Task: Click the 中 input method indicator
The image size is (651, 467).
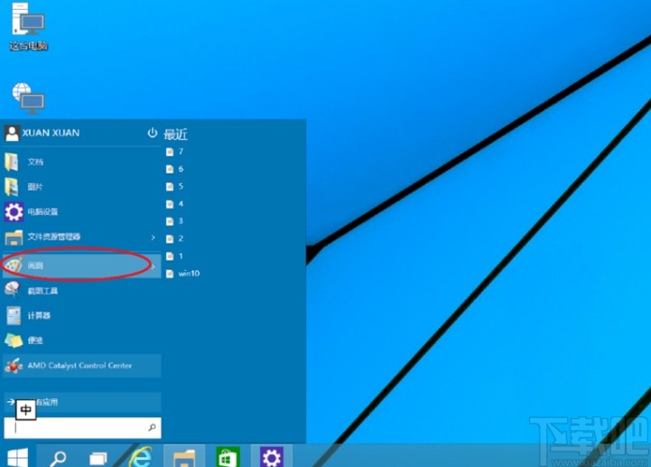Action: (x=26, y=410)
